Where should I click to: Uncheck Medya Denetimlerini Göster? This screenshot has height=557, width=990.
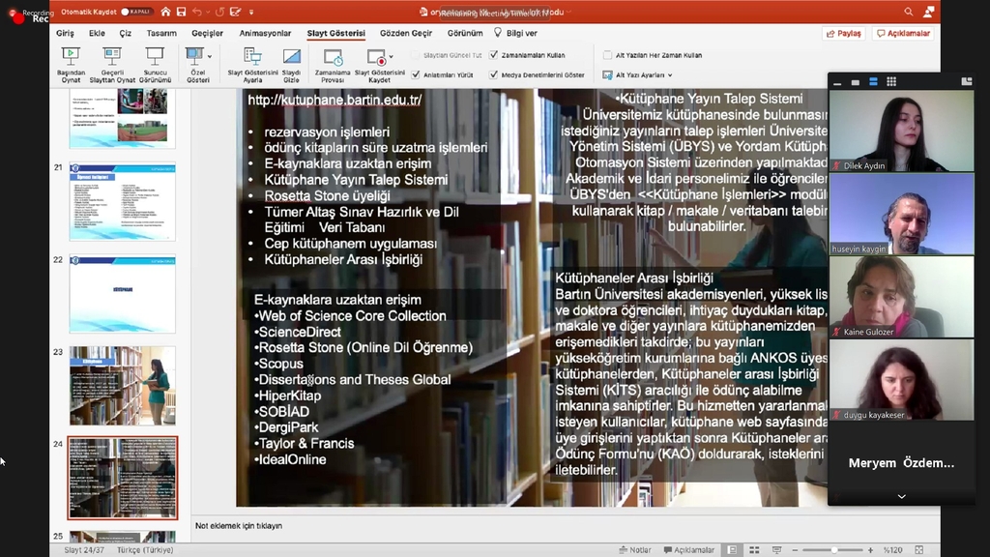(494, 74)
